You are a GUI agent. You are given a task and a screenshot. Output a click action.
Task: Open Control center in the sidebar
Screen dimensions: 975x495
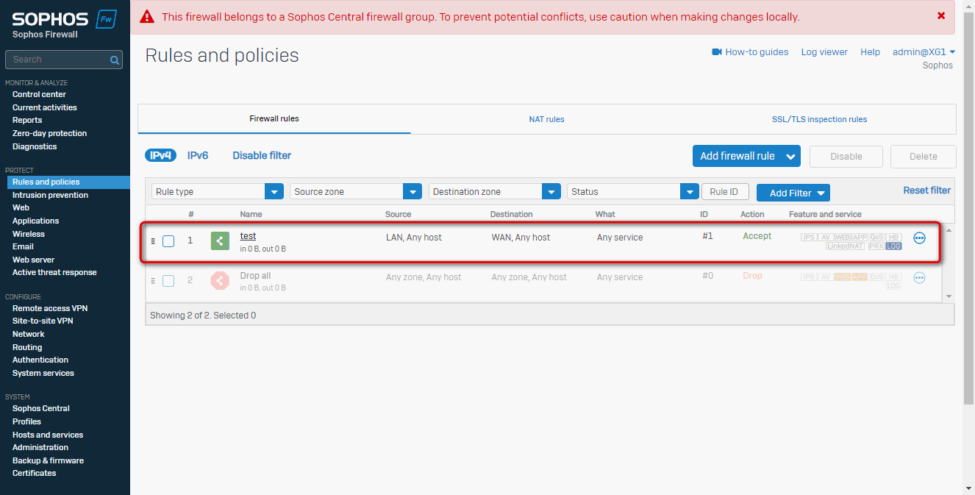click(39, 94)
